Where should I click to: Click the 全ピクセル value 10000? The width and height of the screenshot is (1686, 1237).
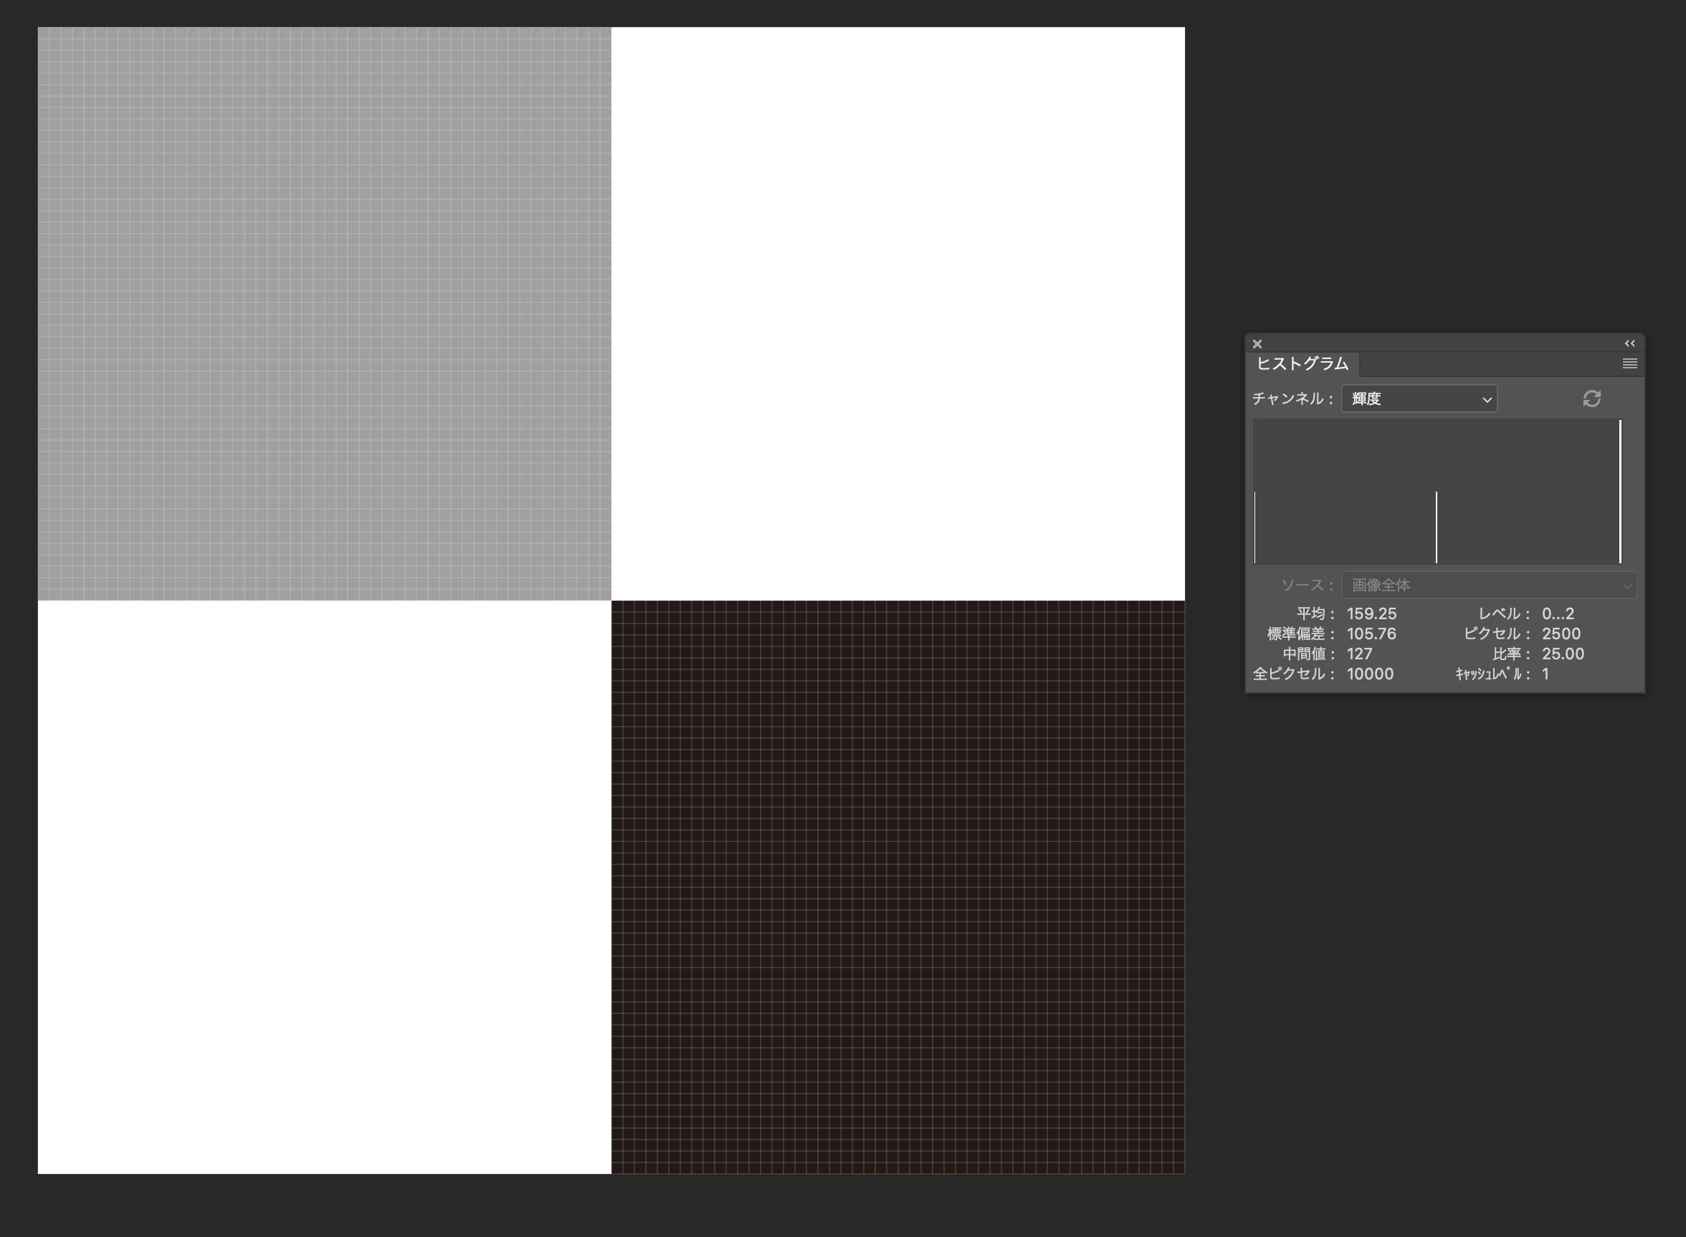(x=1370, y=674)
